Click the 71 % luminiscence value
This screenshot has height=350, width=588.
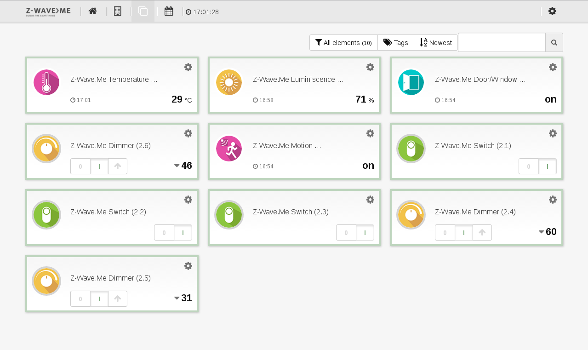pyautogui.click(x=365, y=99)
